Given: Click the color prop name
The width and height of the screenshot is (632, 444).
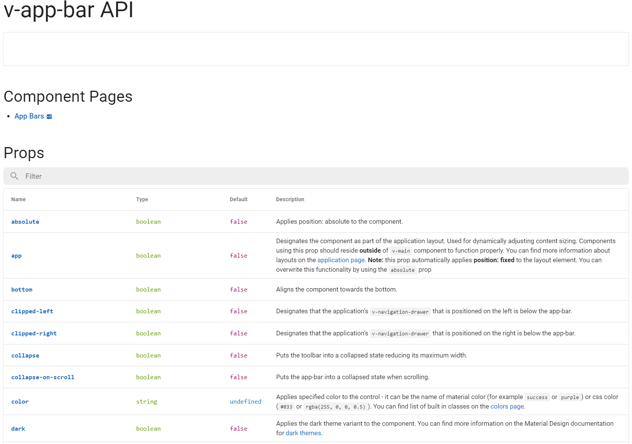Looking at the screenshot, I should tap(20, 402).
